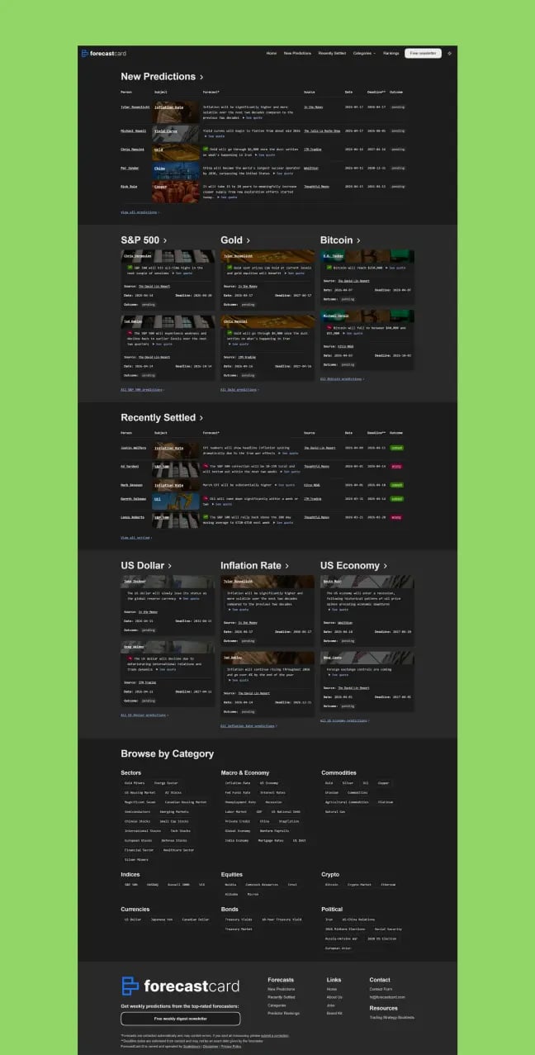This screenshot has width=535, height=1055.
Task: Click All S&P 500 predictions link
Action: click(142, 389)
